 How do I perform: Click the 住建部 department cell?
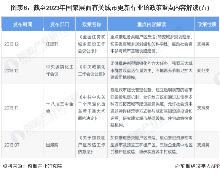pyautogui.click(x=52, y=44)
